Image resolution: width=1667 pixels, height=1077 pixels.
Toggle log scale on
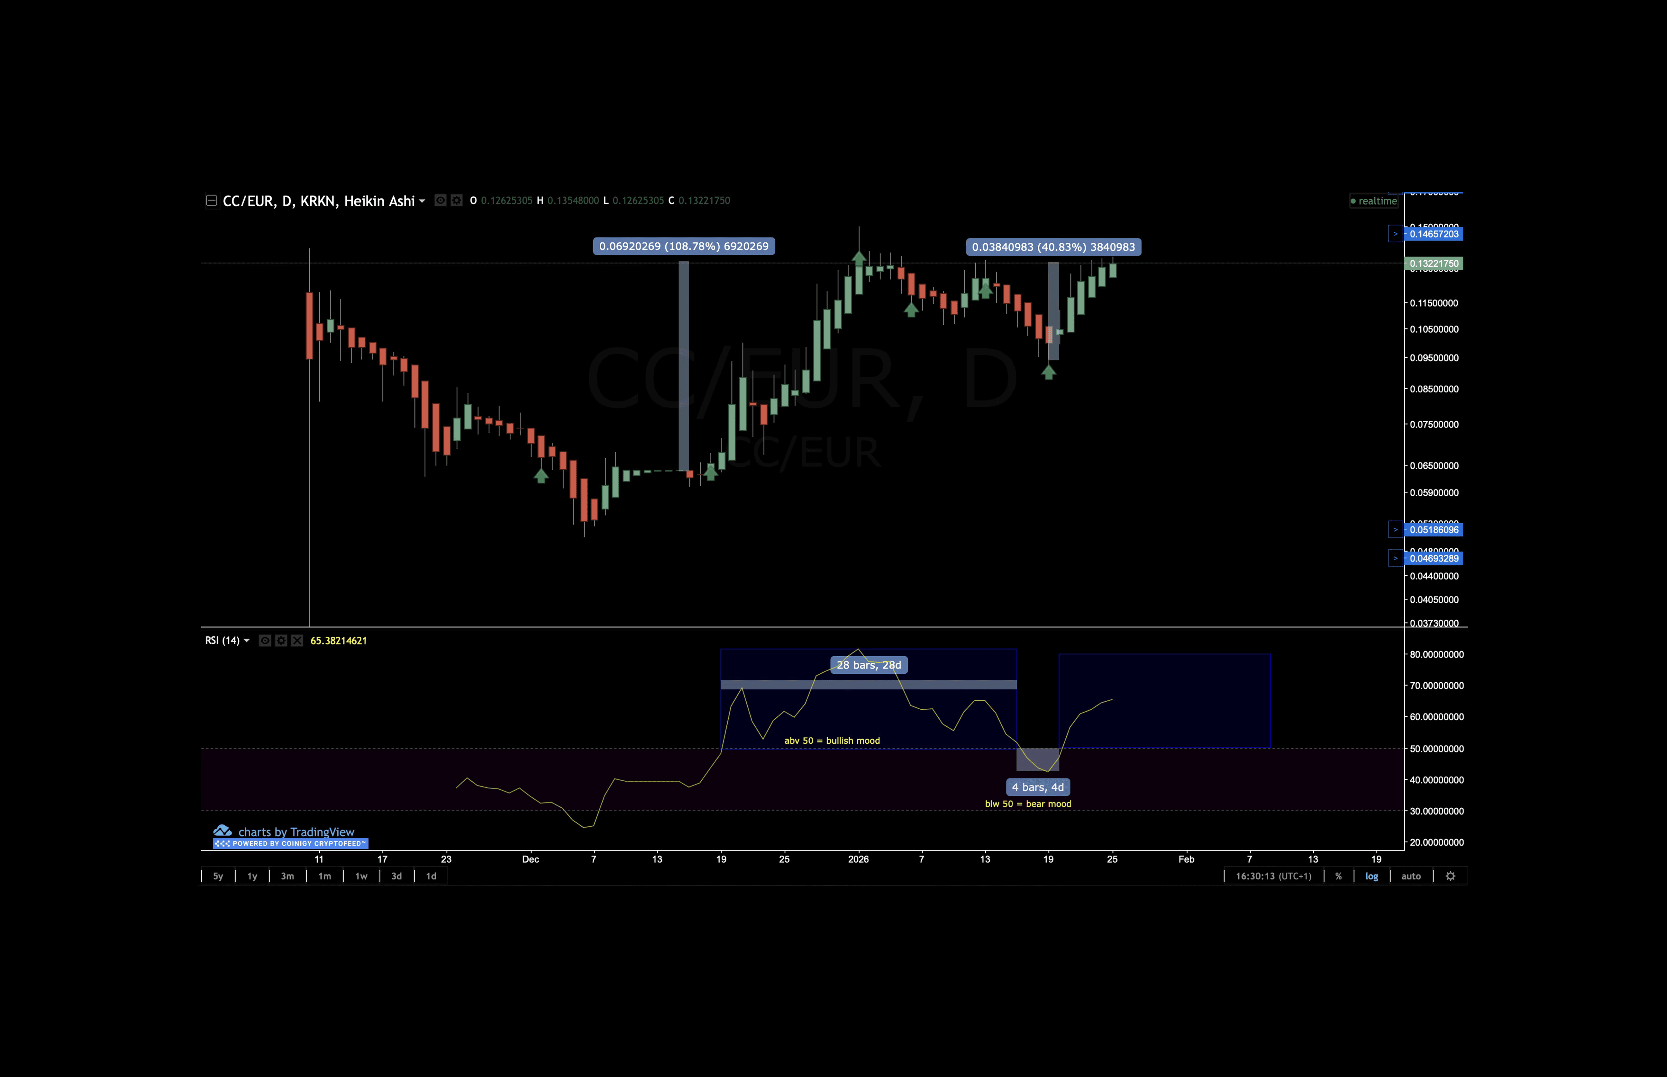tap(1371, 876)
